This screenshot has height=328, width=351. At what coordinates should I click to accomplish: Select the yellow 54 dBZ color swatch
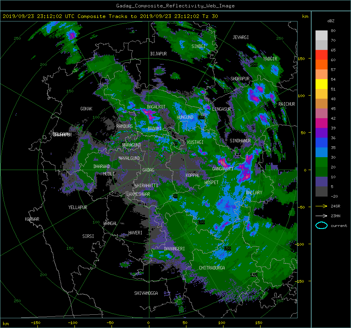coord(321,84)
